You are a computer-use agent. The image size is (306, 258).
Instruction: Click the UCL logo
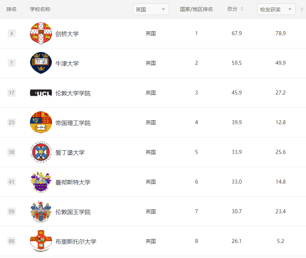[x=41, y=93]
